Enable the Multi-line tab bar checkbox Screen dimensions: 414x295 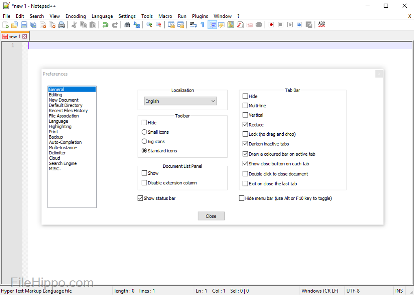(x=245, y=105)
